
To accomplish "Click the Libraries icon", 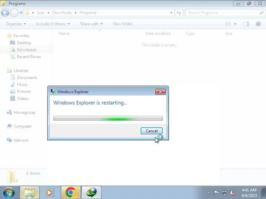I will 9,71.
